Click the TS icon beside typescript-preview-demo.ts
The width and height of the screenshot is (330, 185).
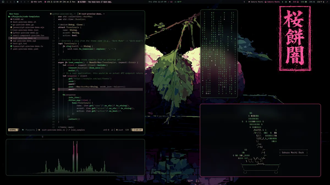click(11, 46)
